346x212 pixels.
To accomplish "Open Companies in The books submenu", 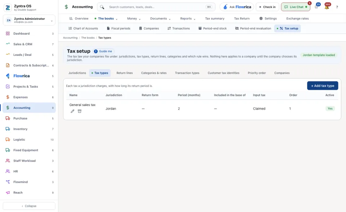I will click(149, 28).
